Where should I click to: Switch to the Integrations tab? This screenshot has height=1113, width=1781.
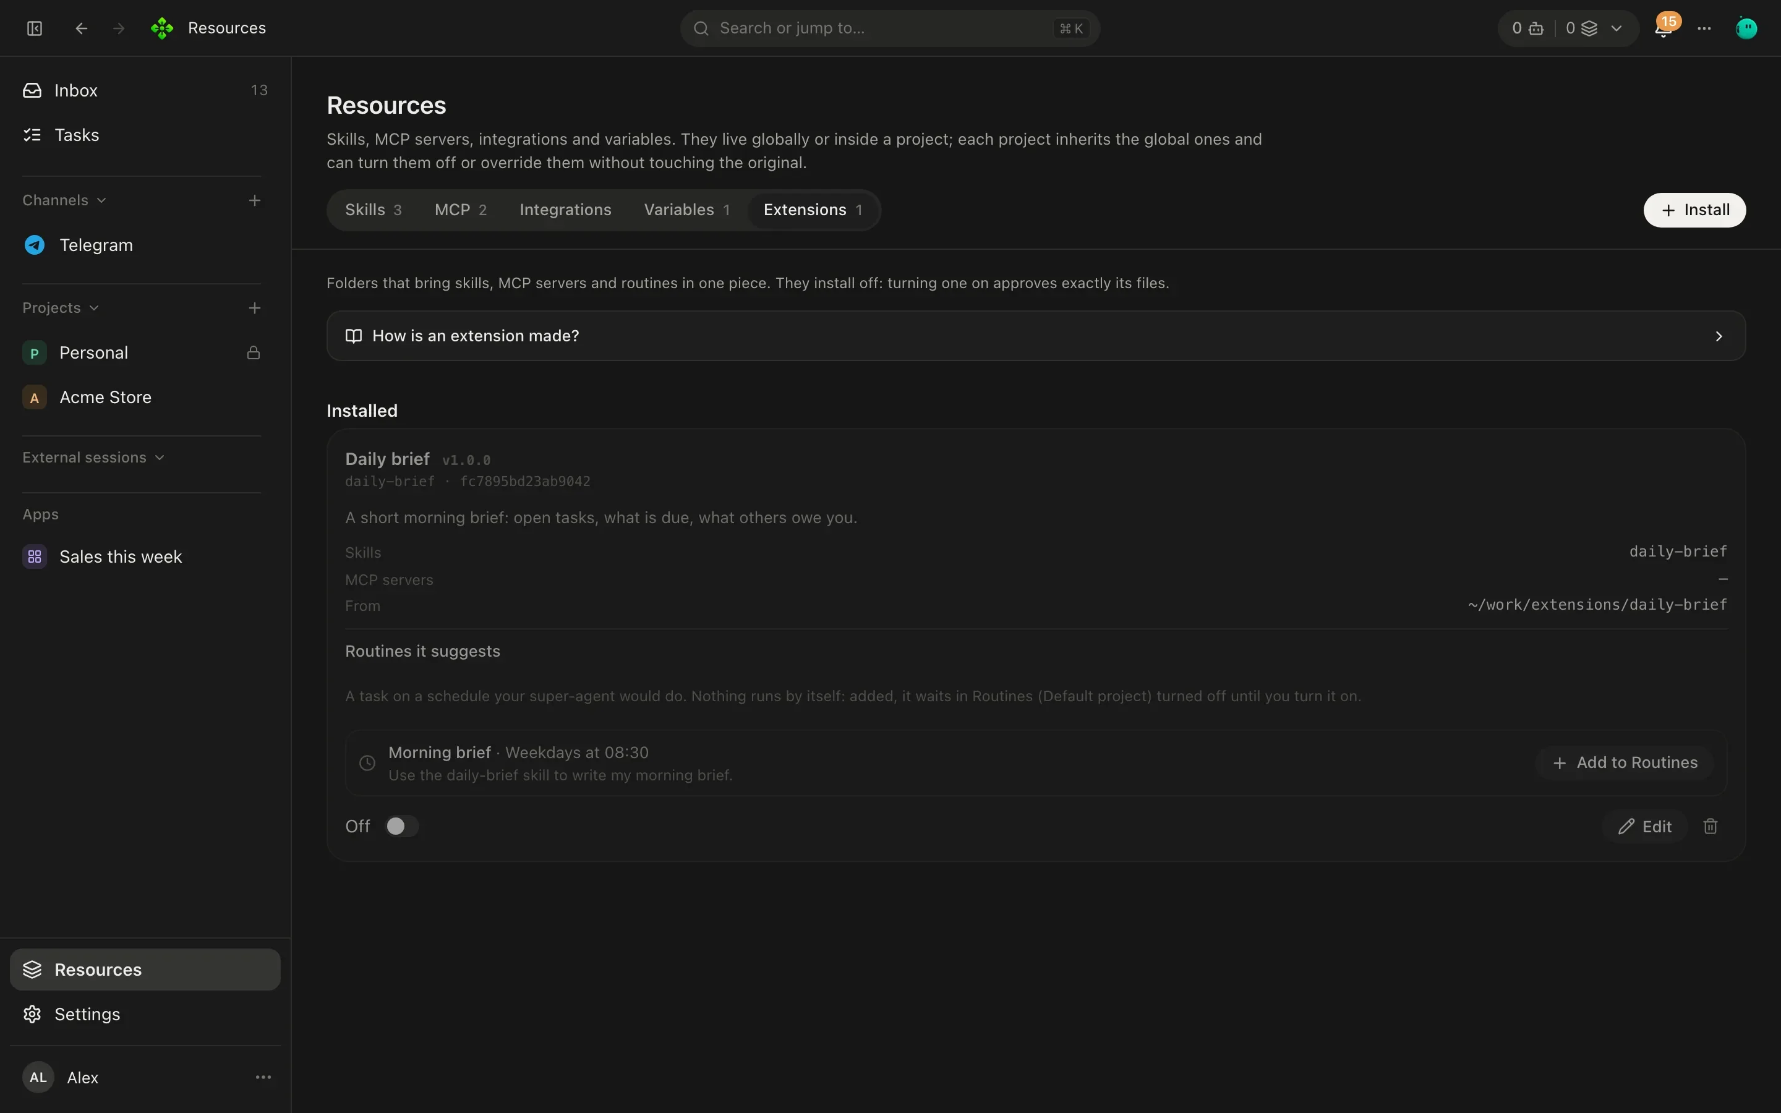click(565, 210)
